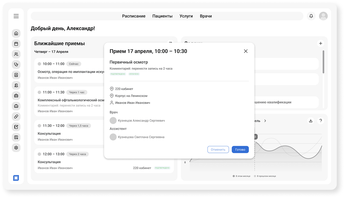This screenshot has width=345, height=198.
Task: Open the notepad with pencil sidebar icon
Action: click(16, 127)
